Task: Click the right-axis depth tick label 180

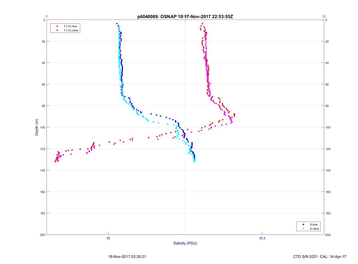Action: coord(328,213)
